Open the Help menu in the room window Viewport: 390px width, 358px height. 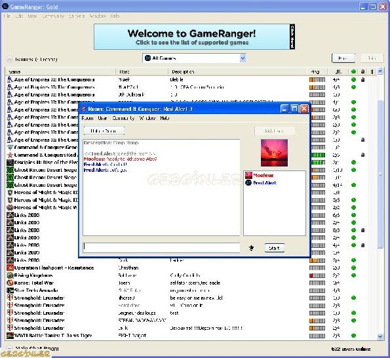pyautogui.click(x=165, y=118)
